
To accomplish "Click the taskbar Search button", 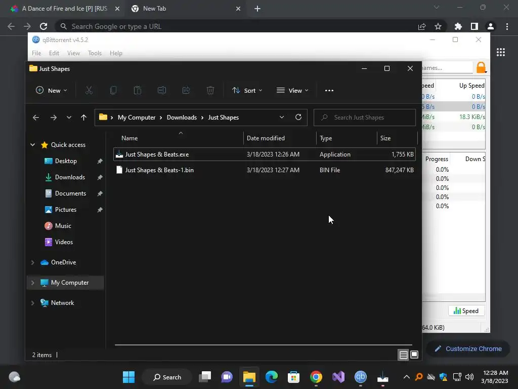I will 167,377.
